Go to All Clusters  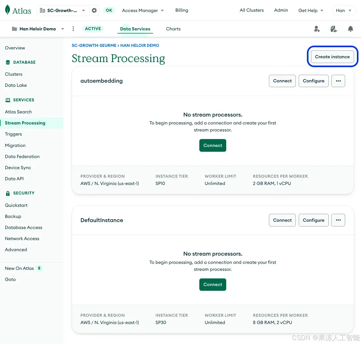click(x=252, y=10)
